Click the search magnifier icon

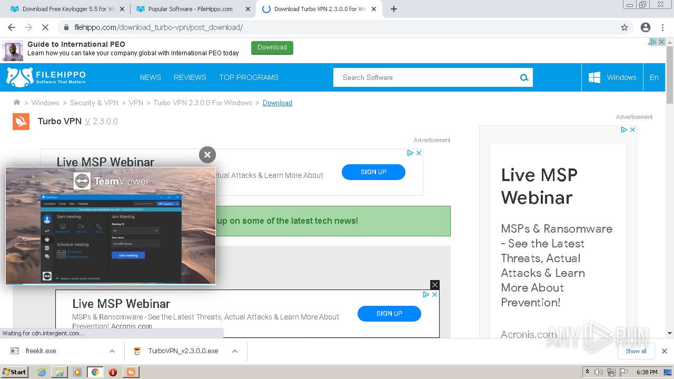[x=524, y=77]
